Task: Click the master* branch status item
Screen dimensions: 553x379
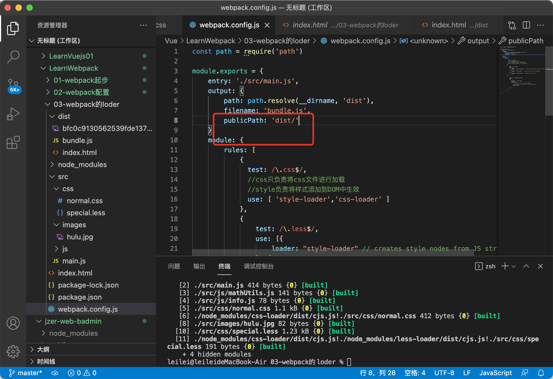Action: pos(25,373)
